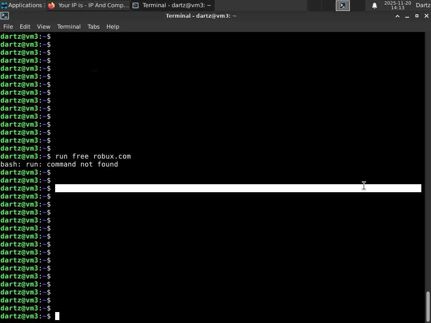Click the 'run free robux.com' command text
Screen dimensions: 431x323
coord(93,156)
